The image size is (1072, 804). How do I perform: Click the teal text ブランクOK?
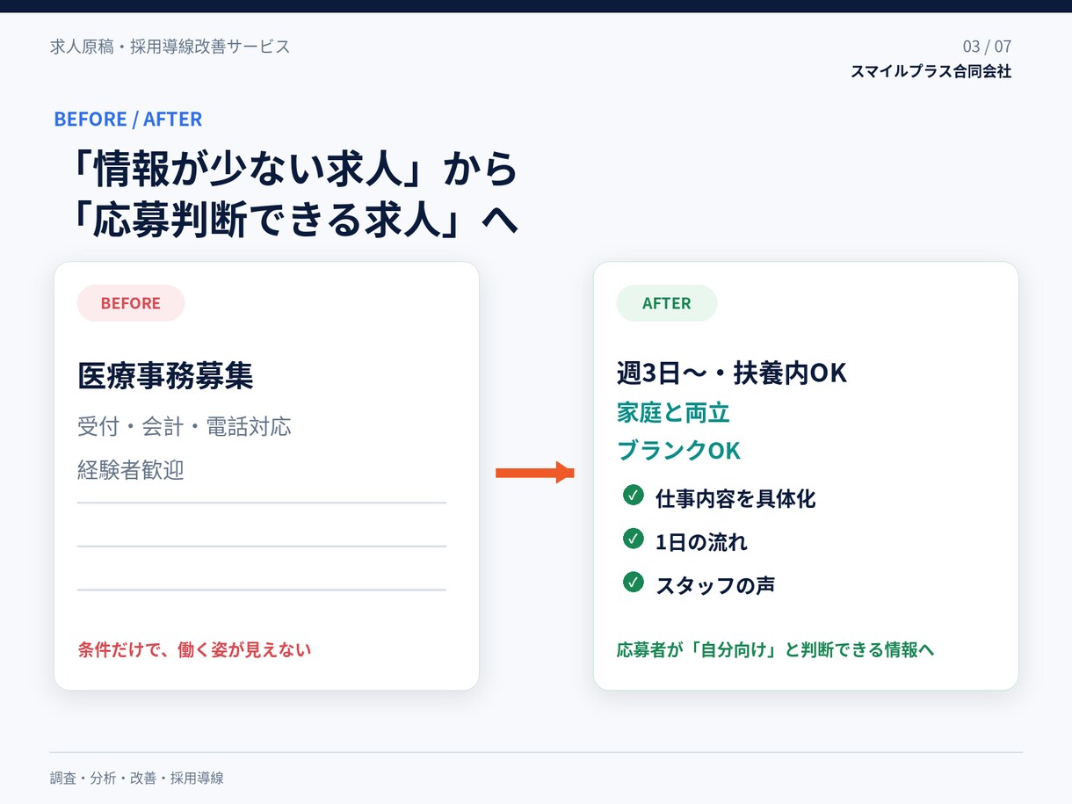point(679,451)
